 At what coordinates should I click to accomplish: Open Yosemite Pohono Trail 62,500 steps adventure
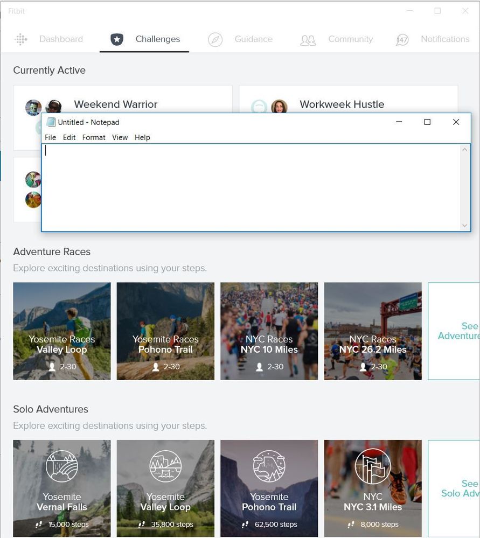(269, 488)
